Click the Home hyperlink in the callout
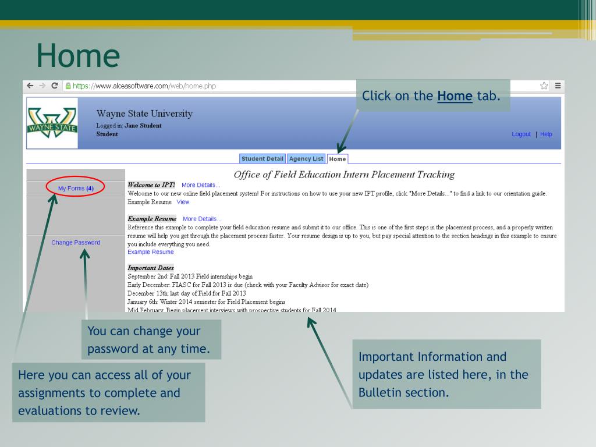Viewport: 596px width, 447px height. click(x=455, y=96)
